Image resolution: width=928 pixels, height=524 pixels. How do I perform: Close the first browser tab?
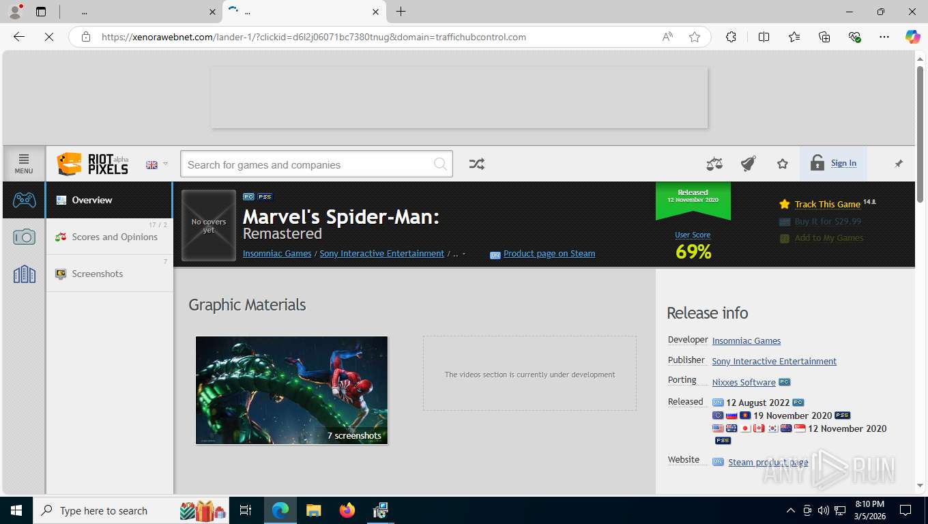(213, 12)
